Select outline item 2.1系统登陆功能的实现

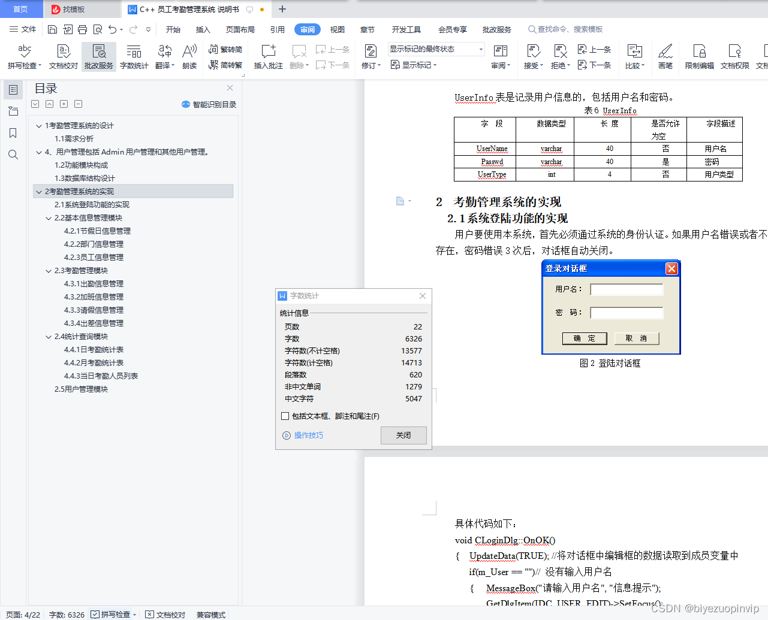point(92,205)
